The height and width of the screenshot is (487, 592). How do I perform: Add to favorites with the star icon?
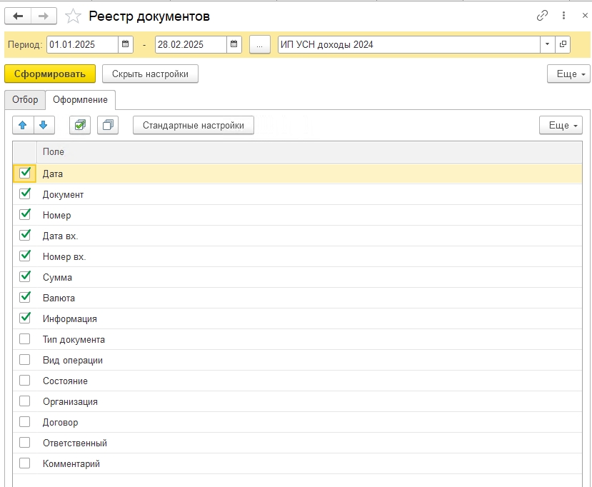(x=73, y=16)
